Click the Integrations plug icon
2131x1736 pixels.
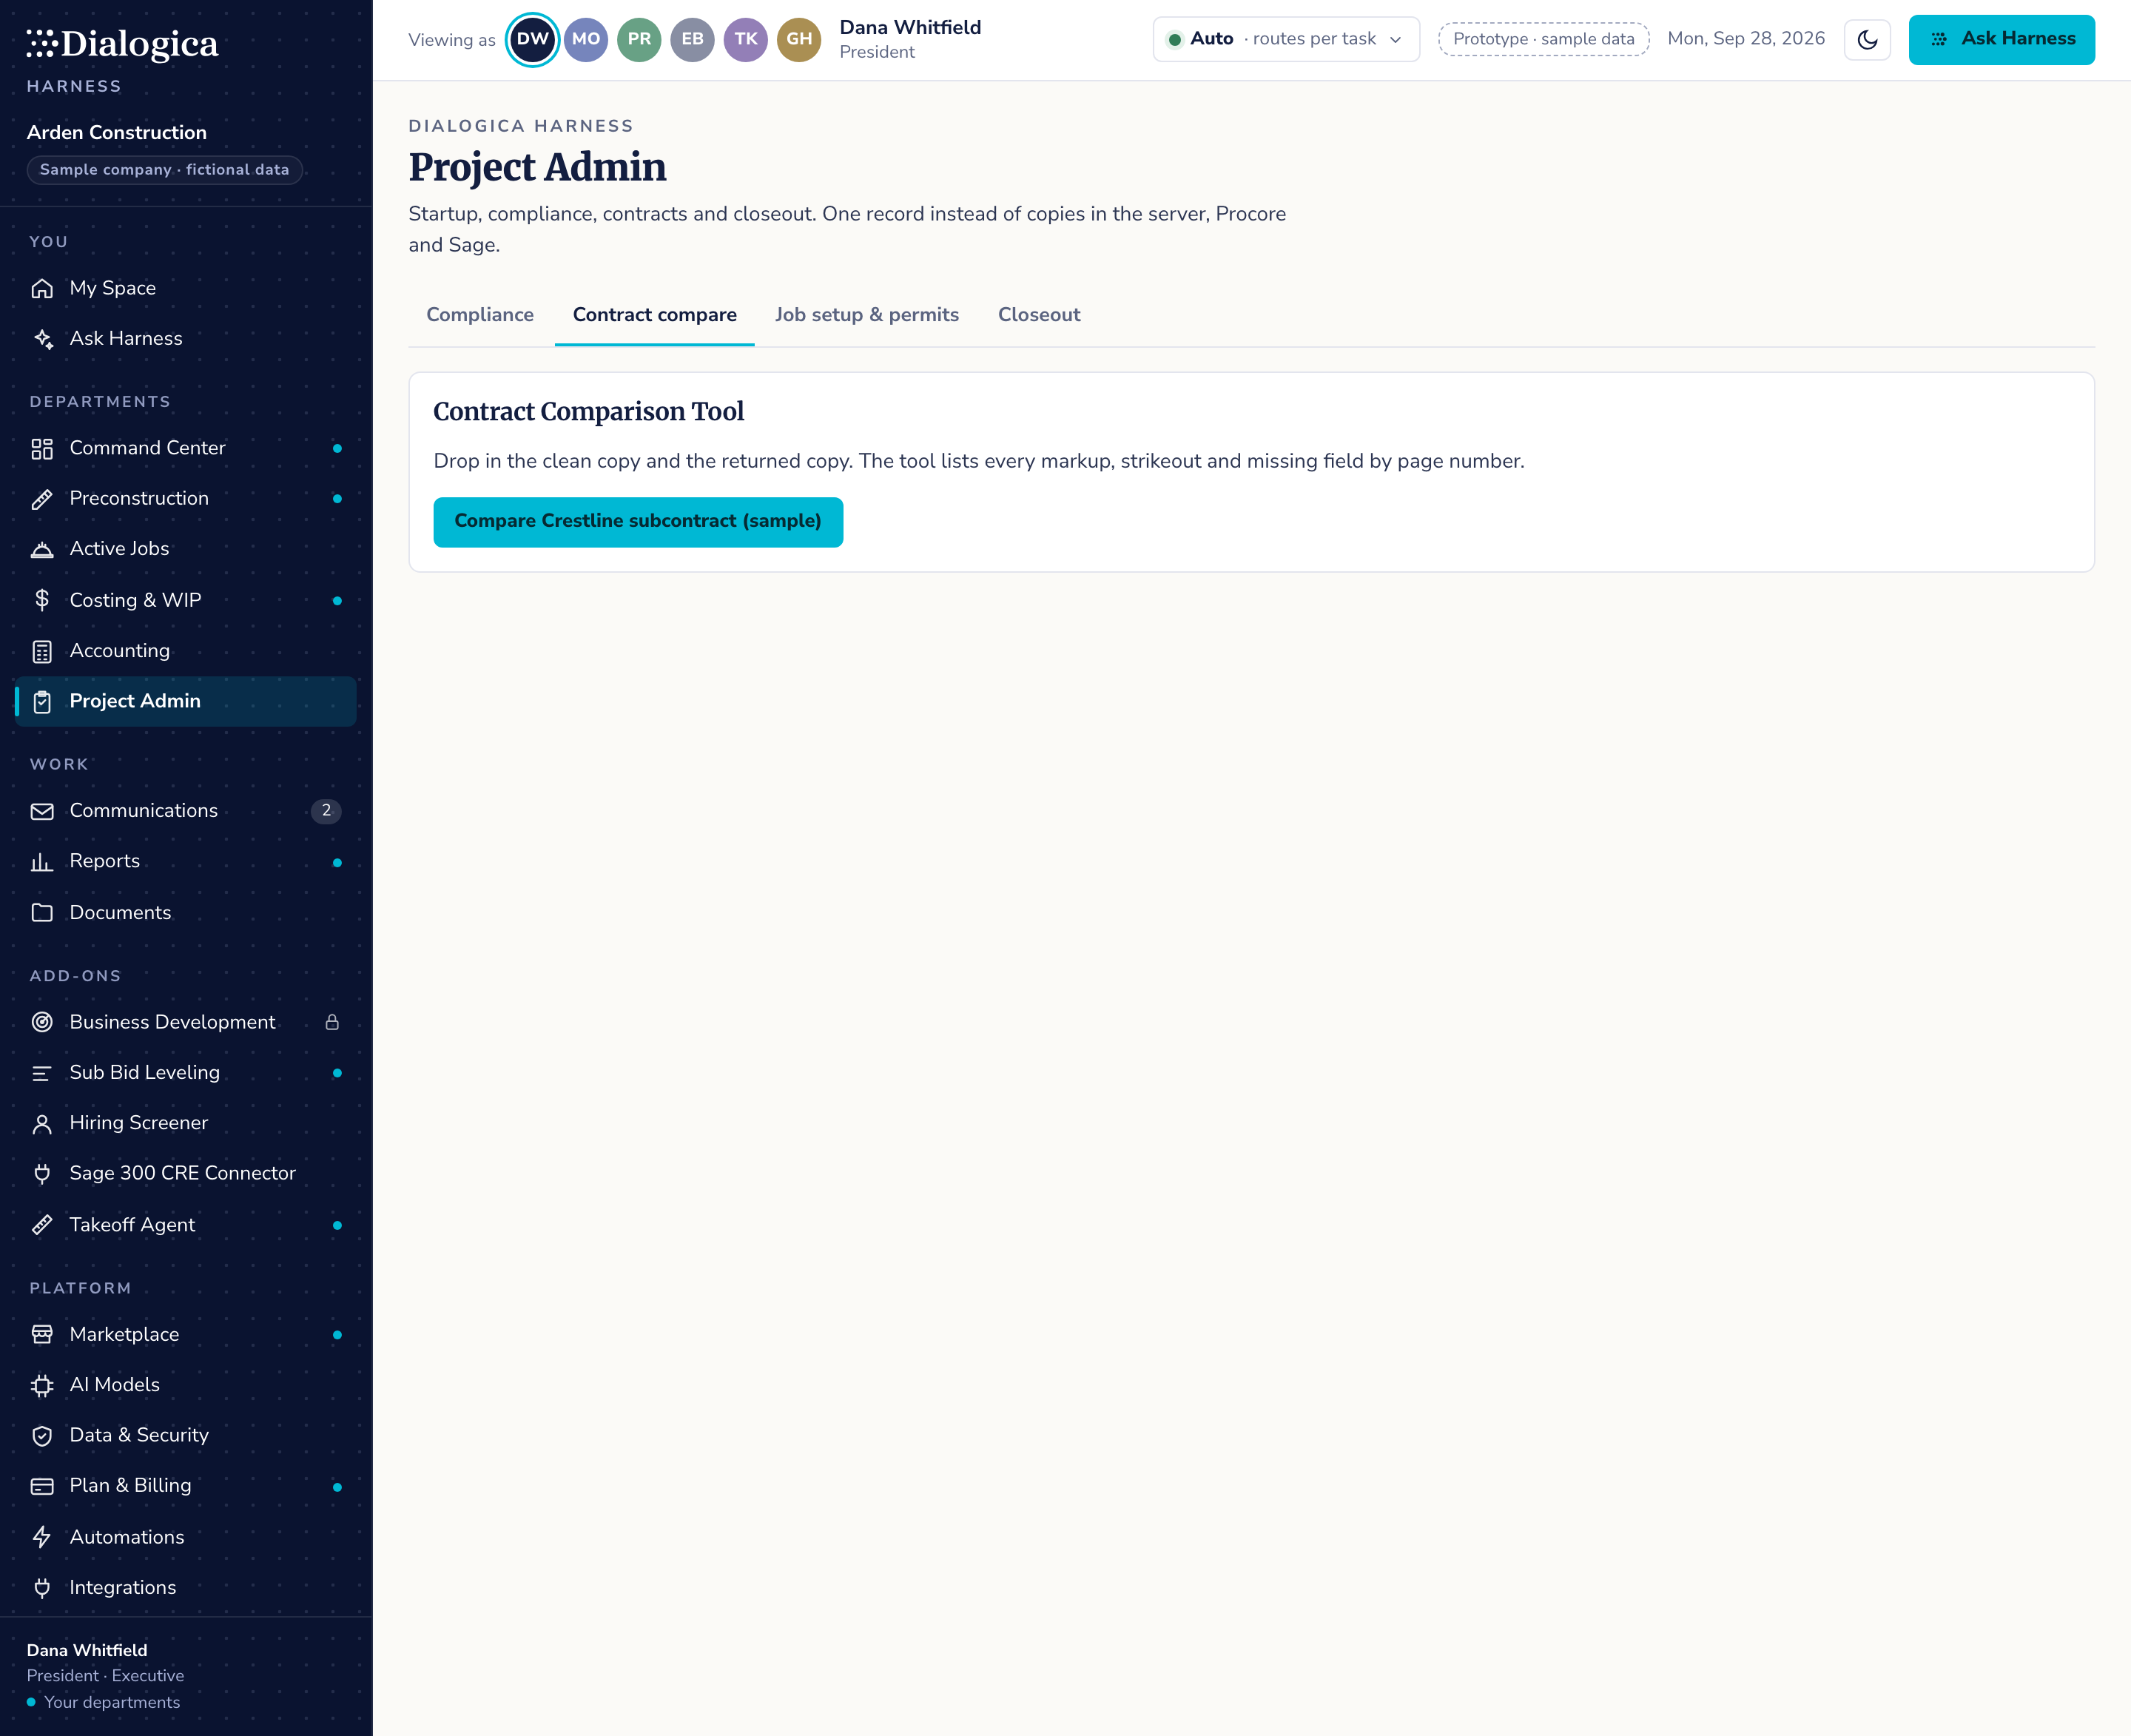pyautogui.click(x=42, y=1587)
